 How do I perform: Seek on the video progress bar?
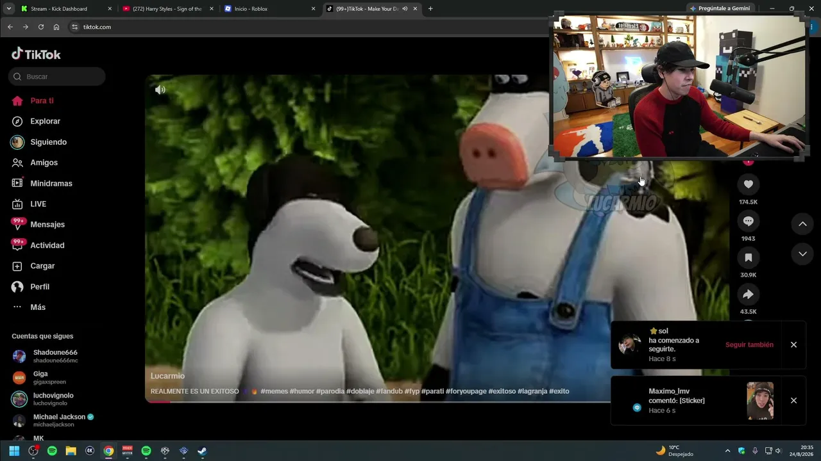377,401
